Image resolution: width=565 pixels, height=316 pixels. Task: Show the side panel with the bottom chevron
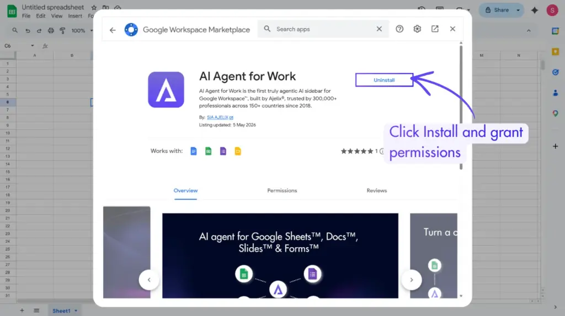[x=555, y=307]
